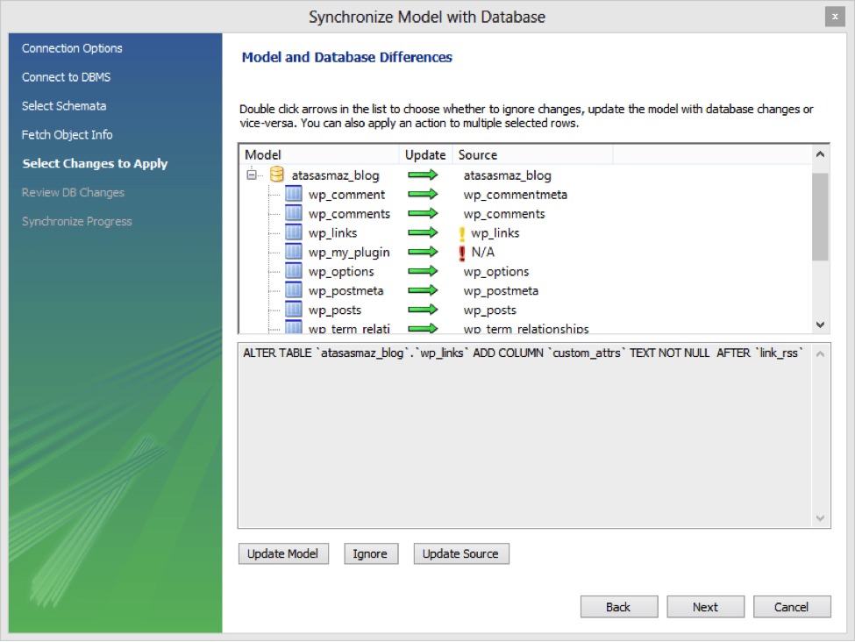Click the green update arrow for atasasmaz_blog
Viewport: 855px width, 642px height.
424,175
